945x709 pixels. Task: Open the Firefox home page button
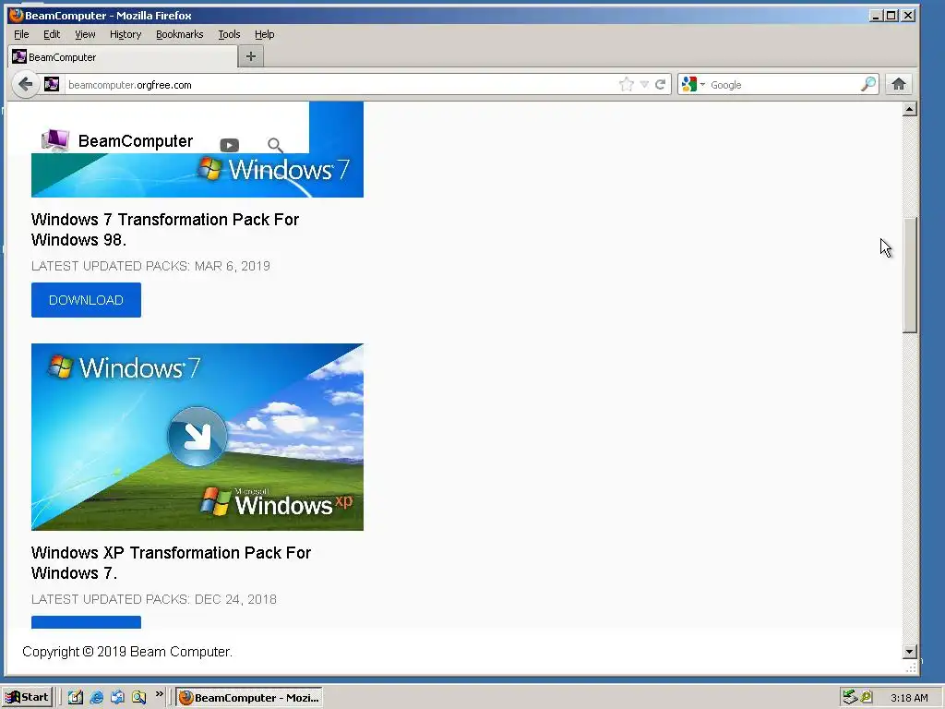pyautogui.click(x=899, y=84)
